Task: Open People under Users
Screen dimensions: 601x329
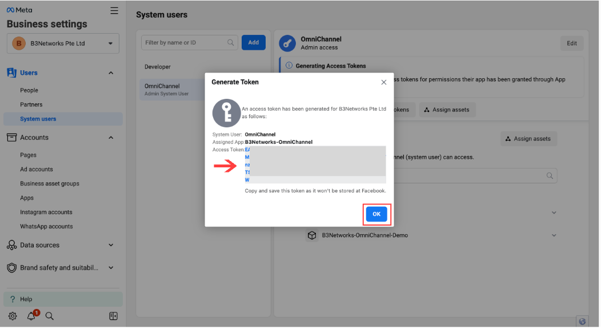Action: (x=29, y=90)
